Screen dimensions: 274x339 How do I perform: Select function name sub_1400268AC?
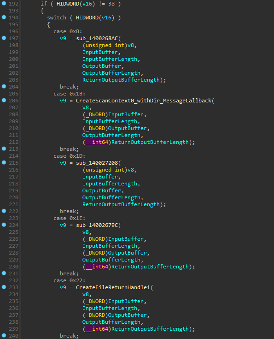click(97, 38)
